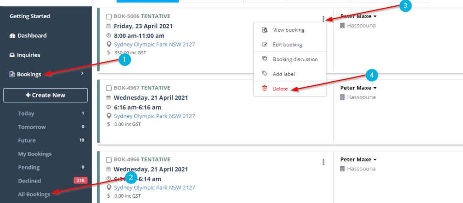Click the magnifier icon beside View booking
This screenshot has width=463, height=203.
pyautogui.click(x=265, y=30)
